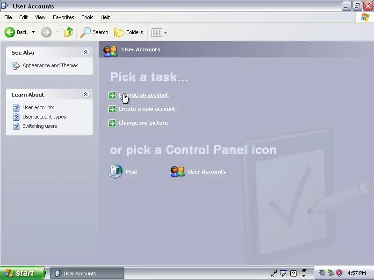Open the Views dropdown arrow

coord(165,33)
